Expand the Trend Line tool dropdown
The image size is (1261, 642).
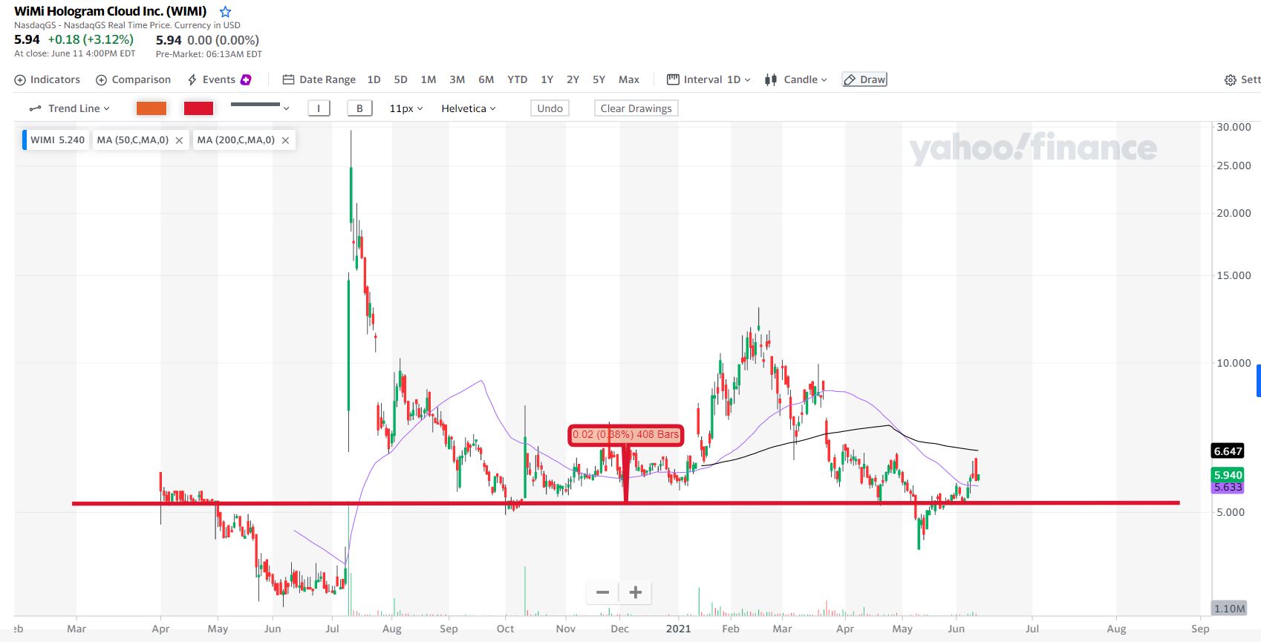pos(69,108)
